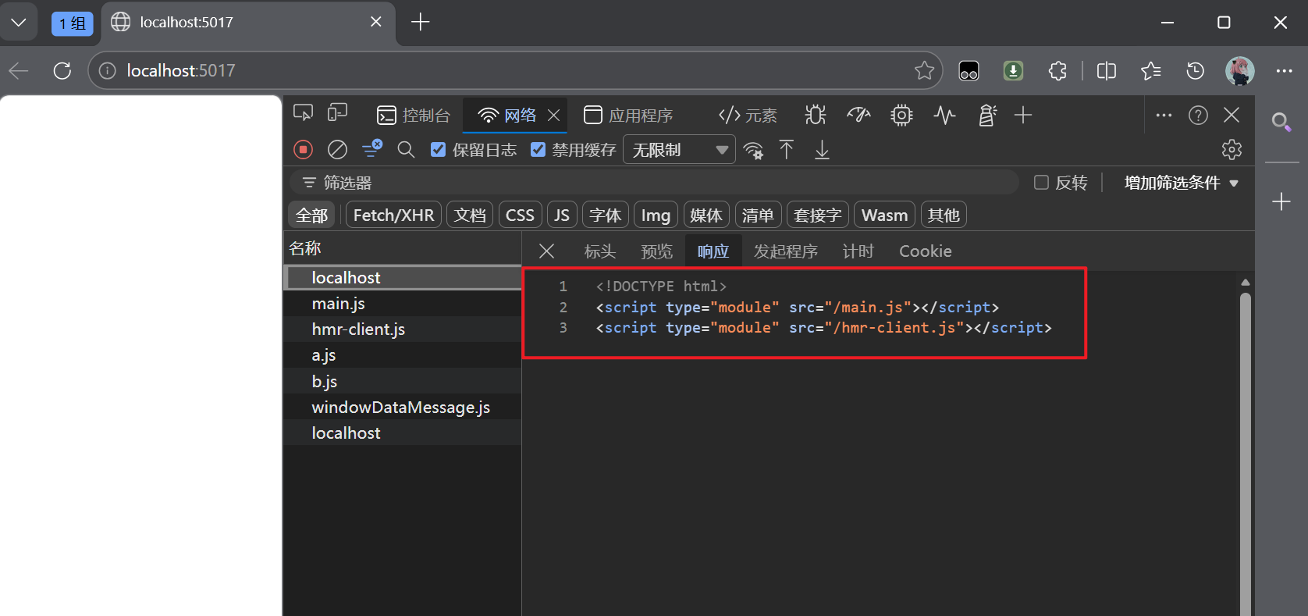This screenshot has height=616, width=1308.
Task: Open the pulse waveform tool icon
Action: pos(944,116)
